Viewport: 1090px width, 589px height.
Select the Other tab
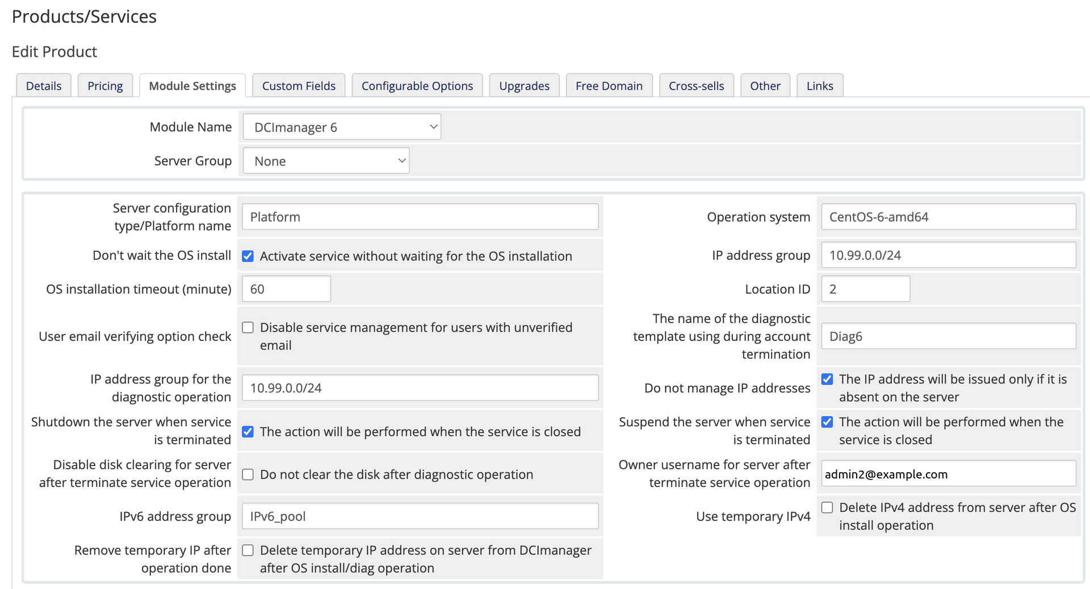(765, 86)
